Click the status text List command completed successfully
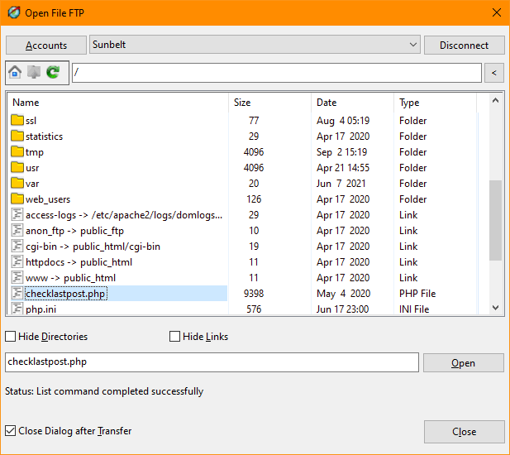510x455 pixels. pos(120,391)
